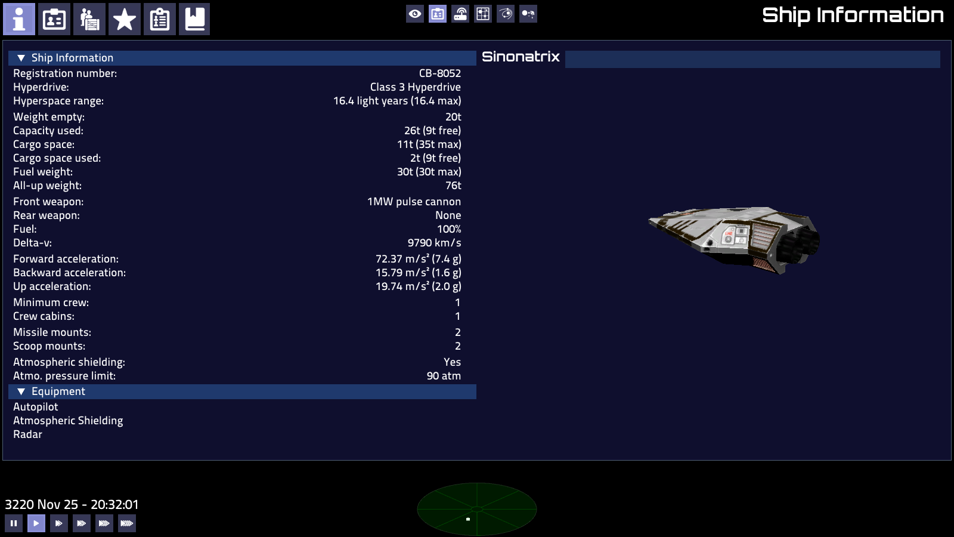Pause the game time
The width and height of the screenshot is (954, 537).
click(x=14, y=523)
